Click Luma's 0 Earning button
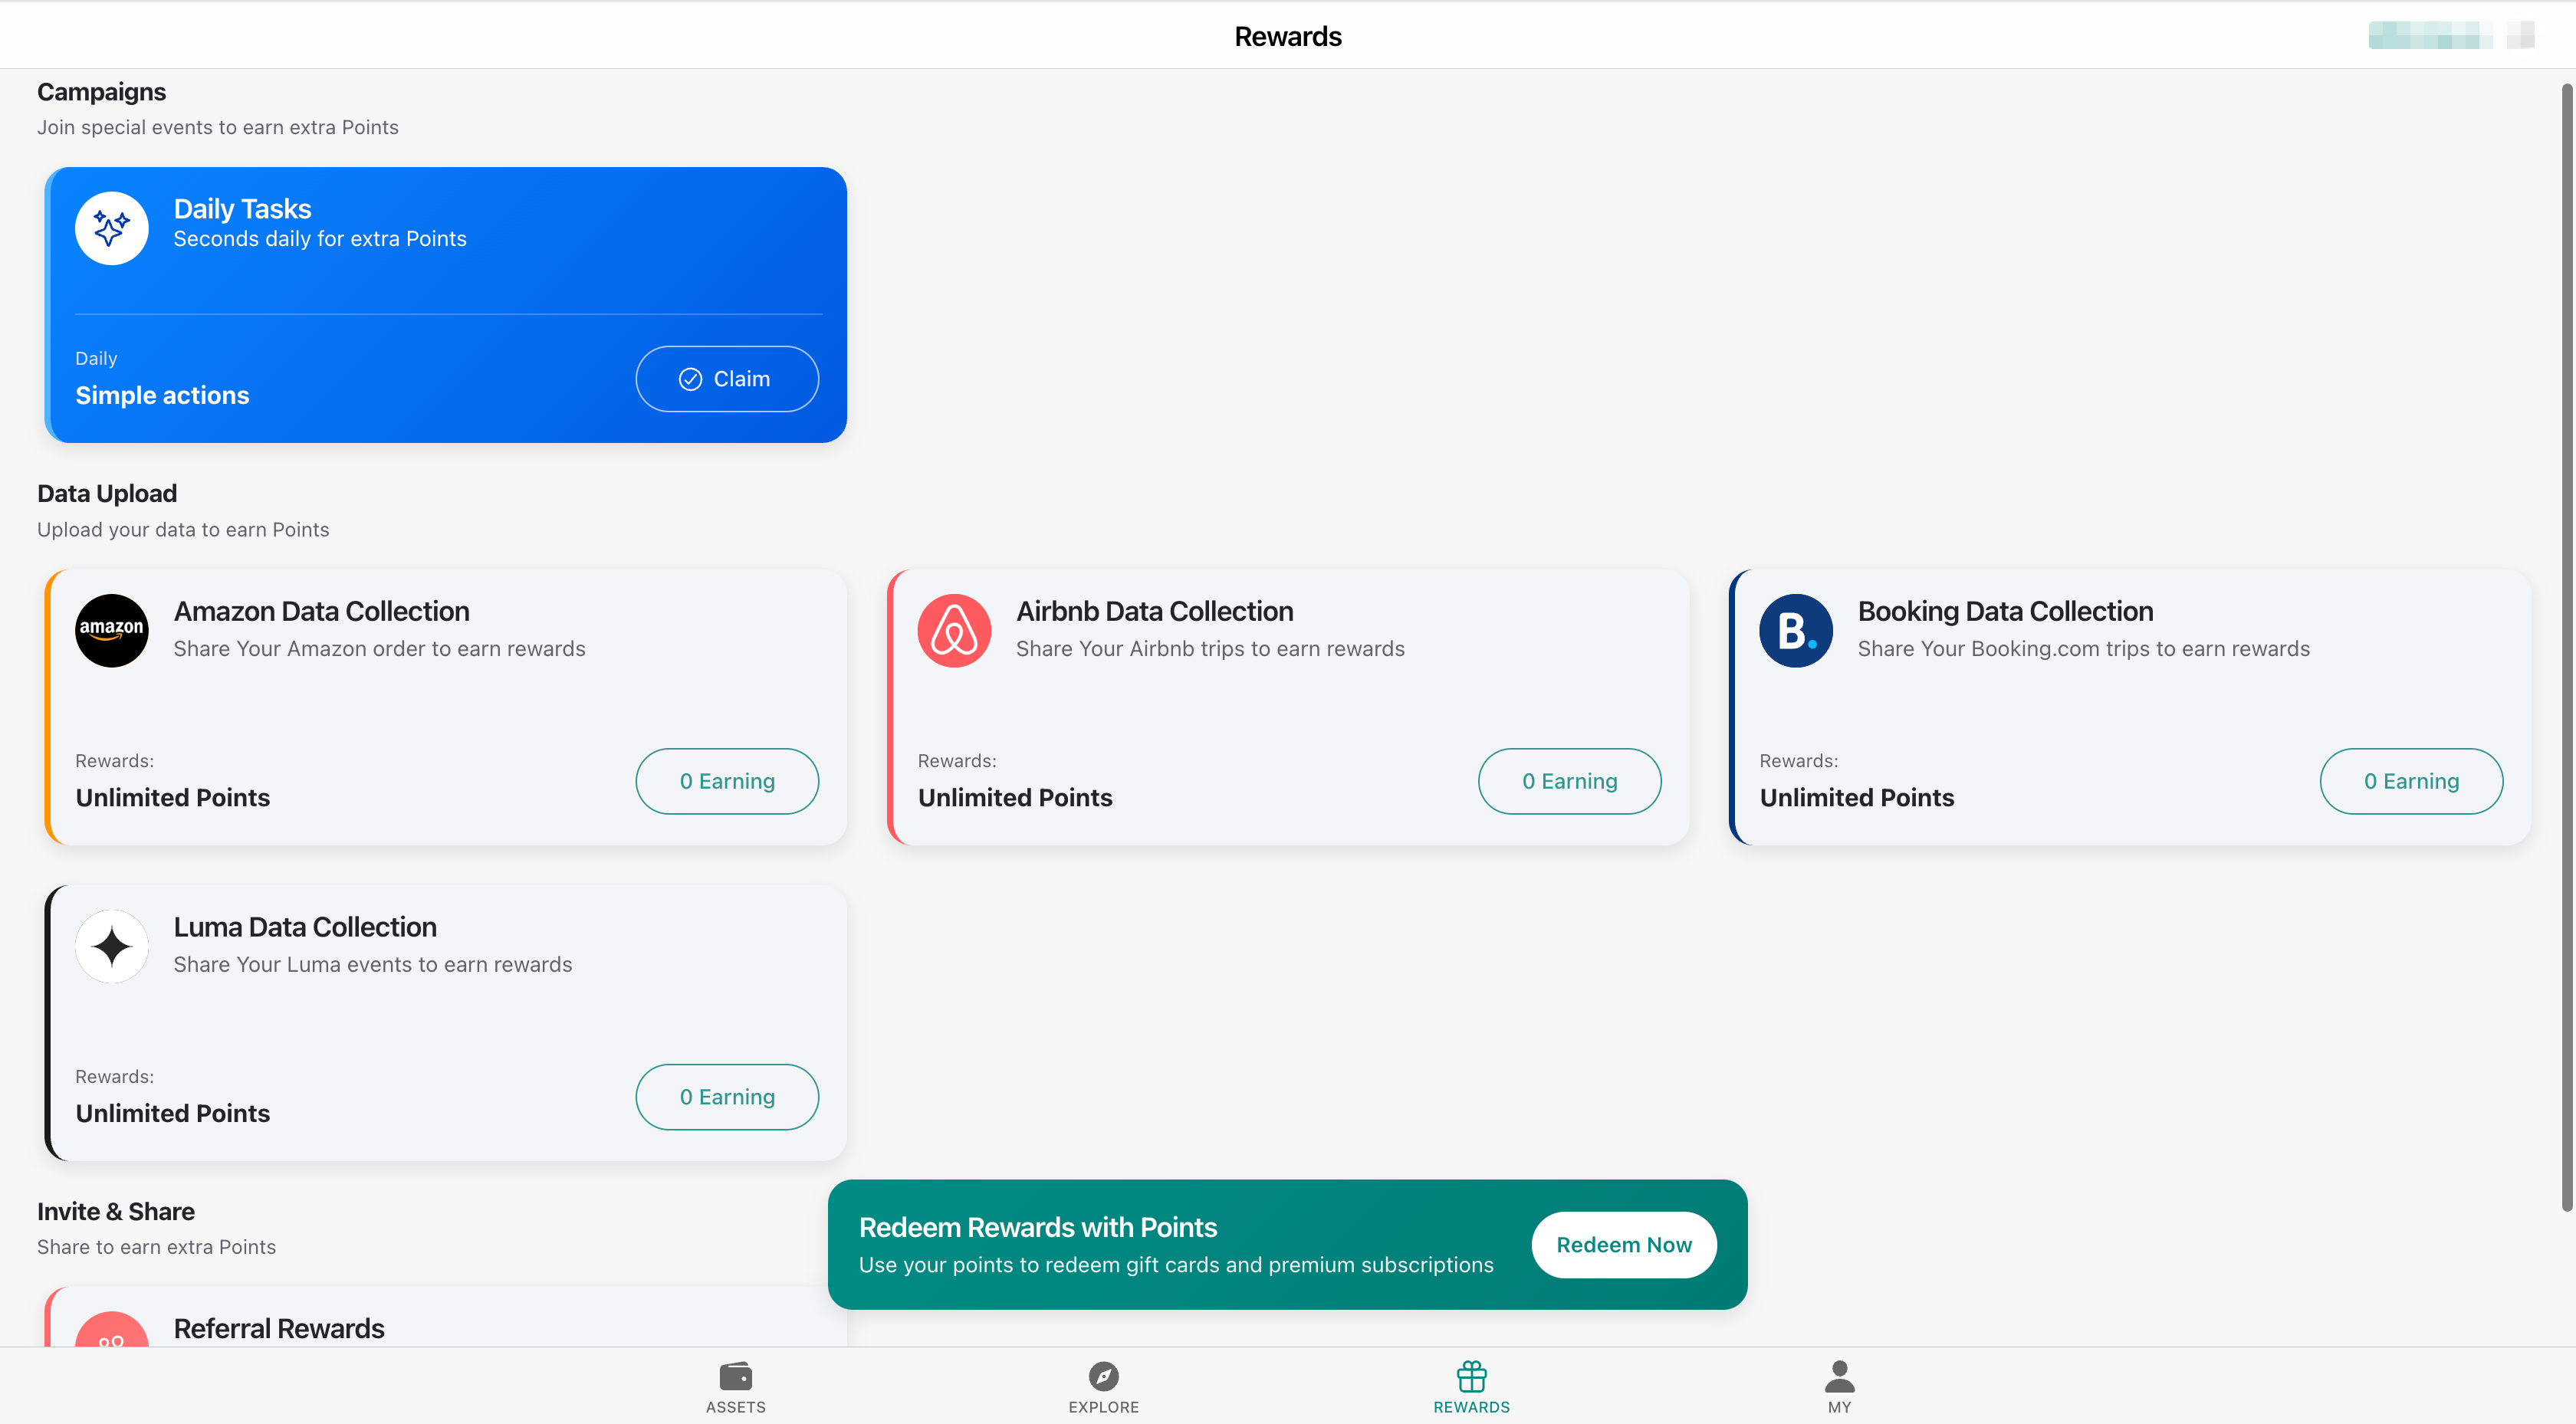 (726, 1097)
